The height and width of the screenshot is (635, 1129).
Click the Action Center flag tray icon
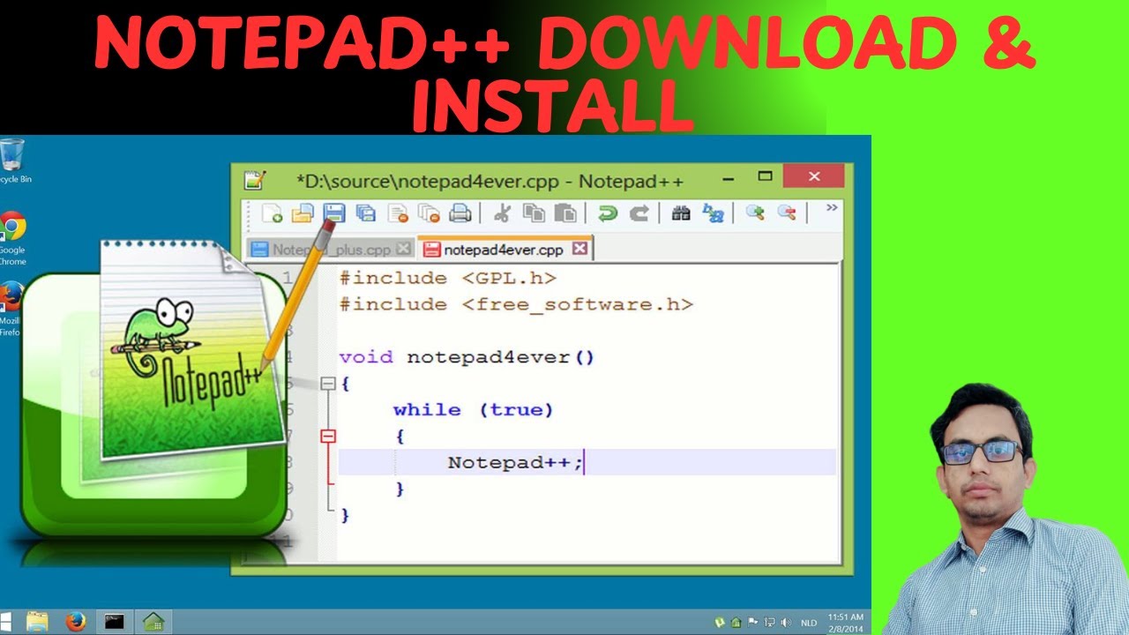click(753, 623)
